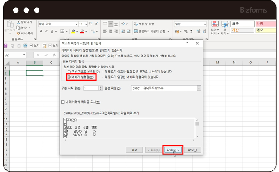Click the 마침 (Finish) button

194,150
